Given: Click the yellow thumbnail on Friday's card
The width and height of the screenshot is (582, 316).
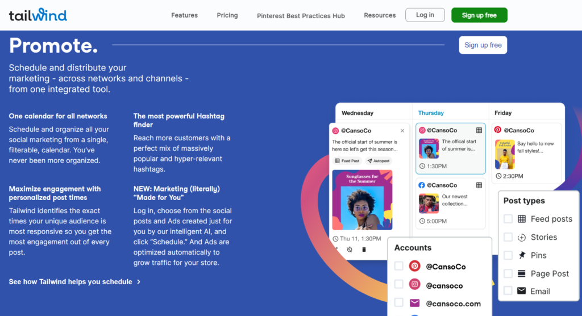Looking at the screenshot, I should (x=505, y=154).
